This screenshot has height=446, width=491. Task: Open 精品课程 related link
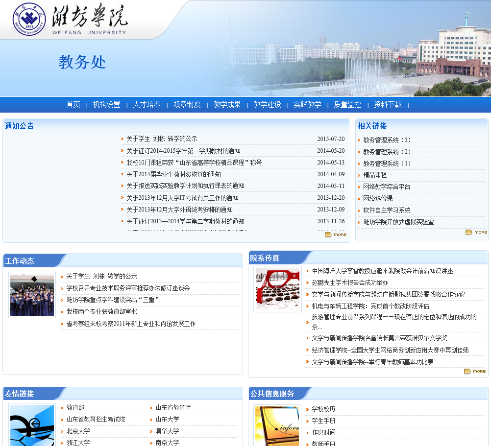coord(375,175)
